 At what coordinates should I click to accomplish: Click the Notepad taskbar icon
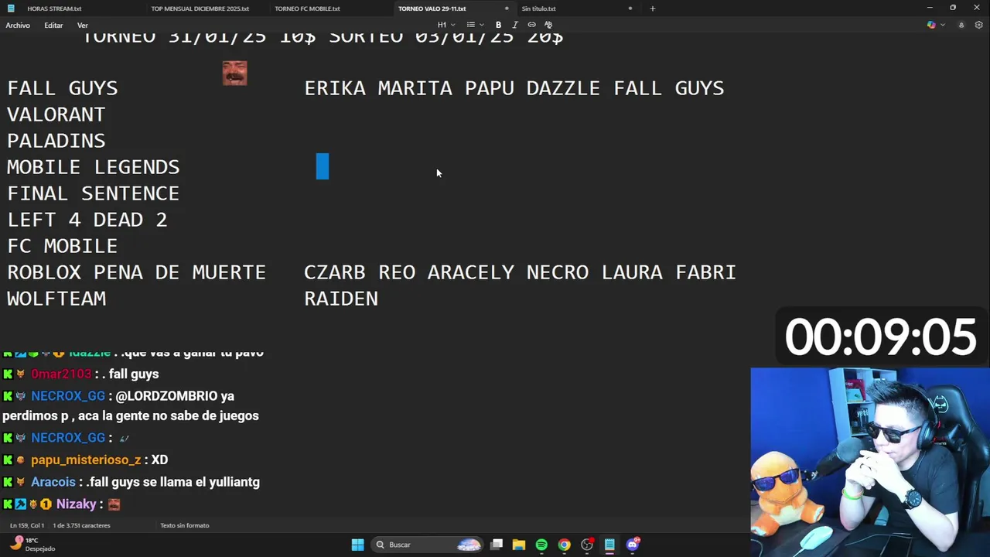coord(609,545)
